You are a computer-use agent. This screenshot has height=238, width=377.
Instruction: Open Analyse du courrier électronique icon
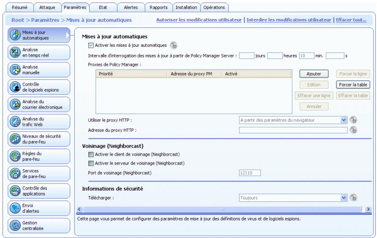coord(15,104)
